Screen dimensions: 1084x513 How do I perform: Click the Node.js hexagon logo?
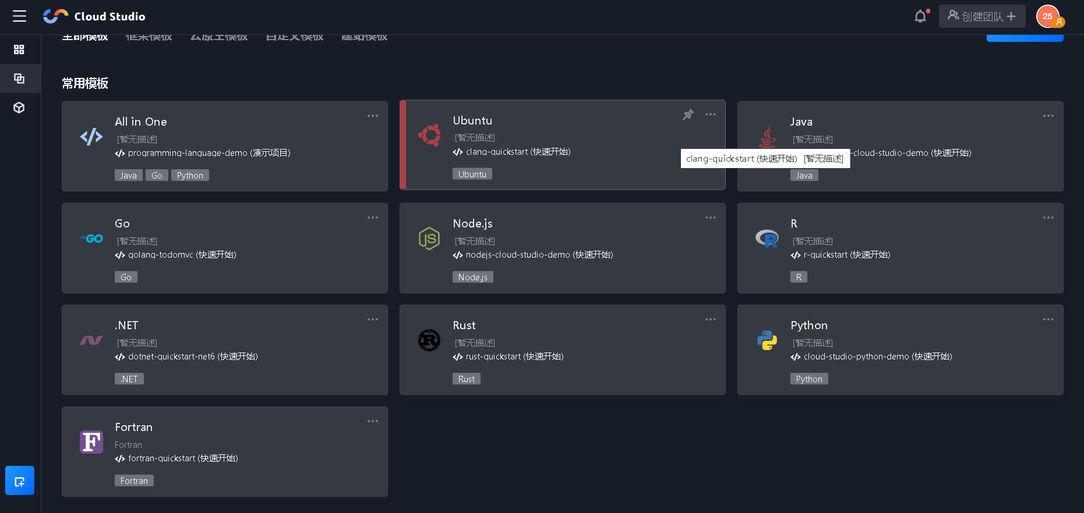(429, 238)
